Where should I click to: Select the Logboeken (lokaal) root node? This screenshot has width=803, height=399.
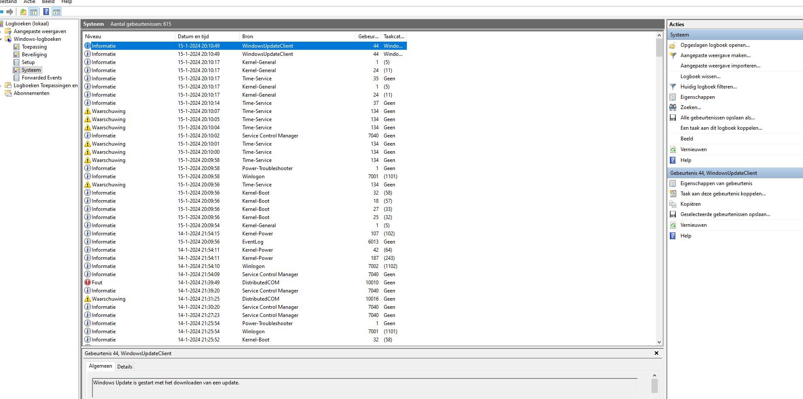(27, 24)
